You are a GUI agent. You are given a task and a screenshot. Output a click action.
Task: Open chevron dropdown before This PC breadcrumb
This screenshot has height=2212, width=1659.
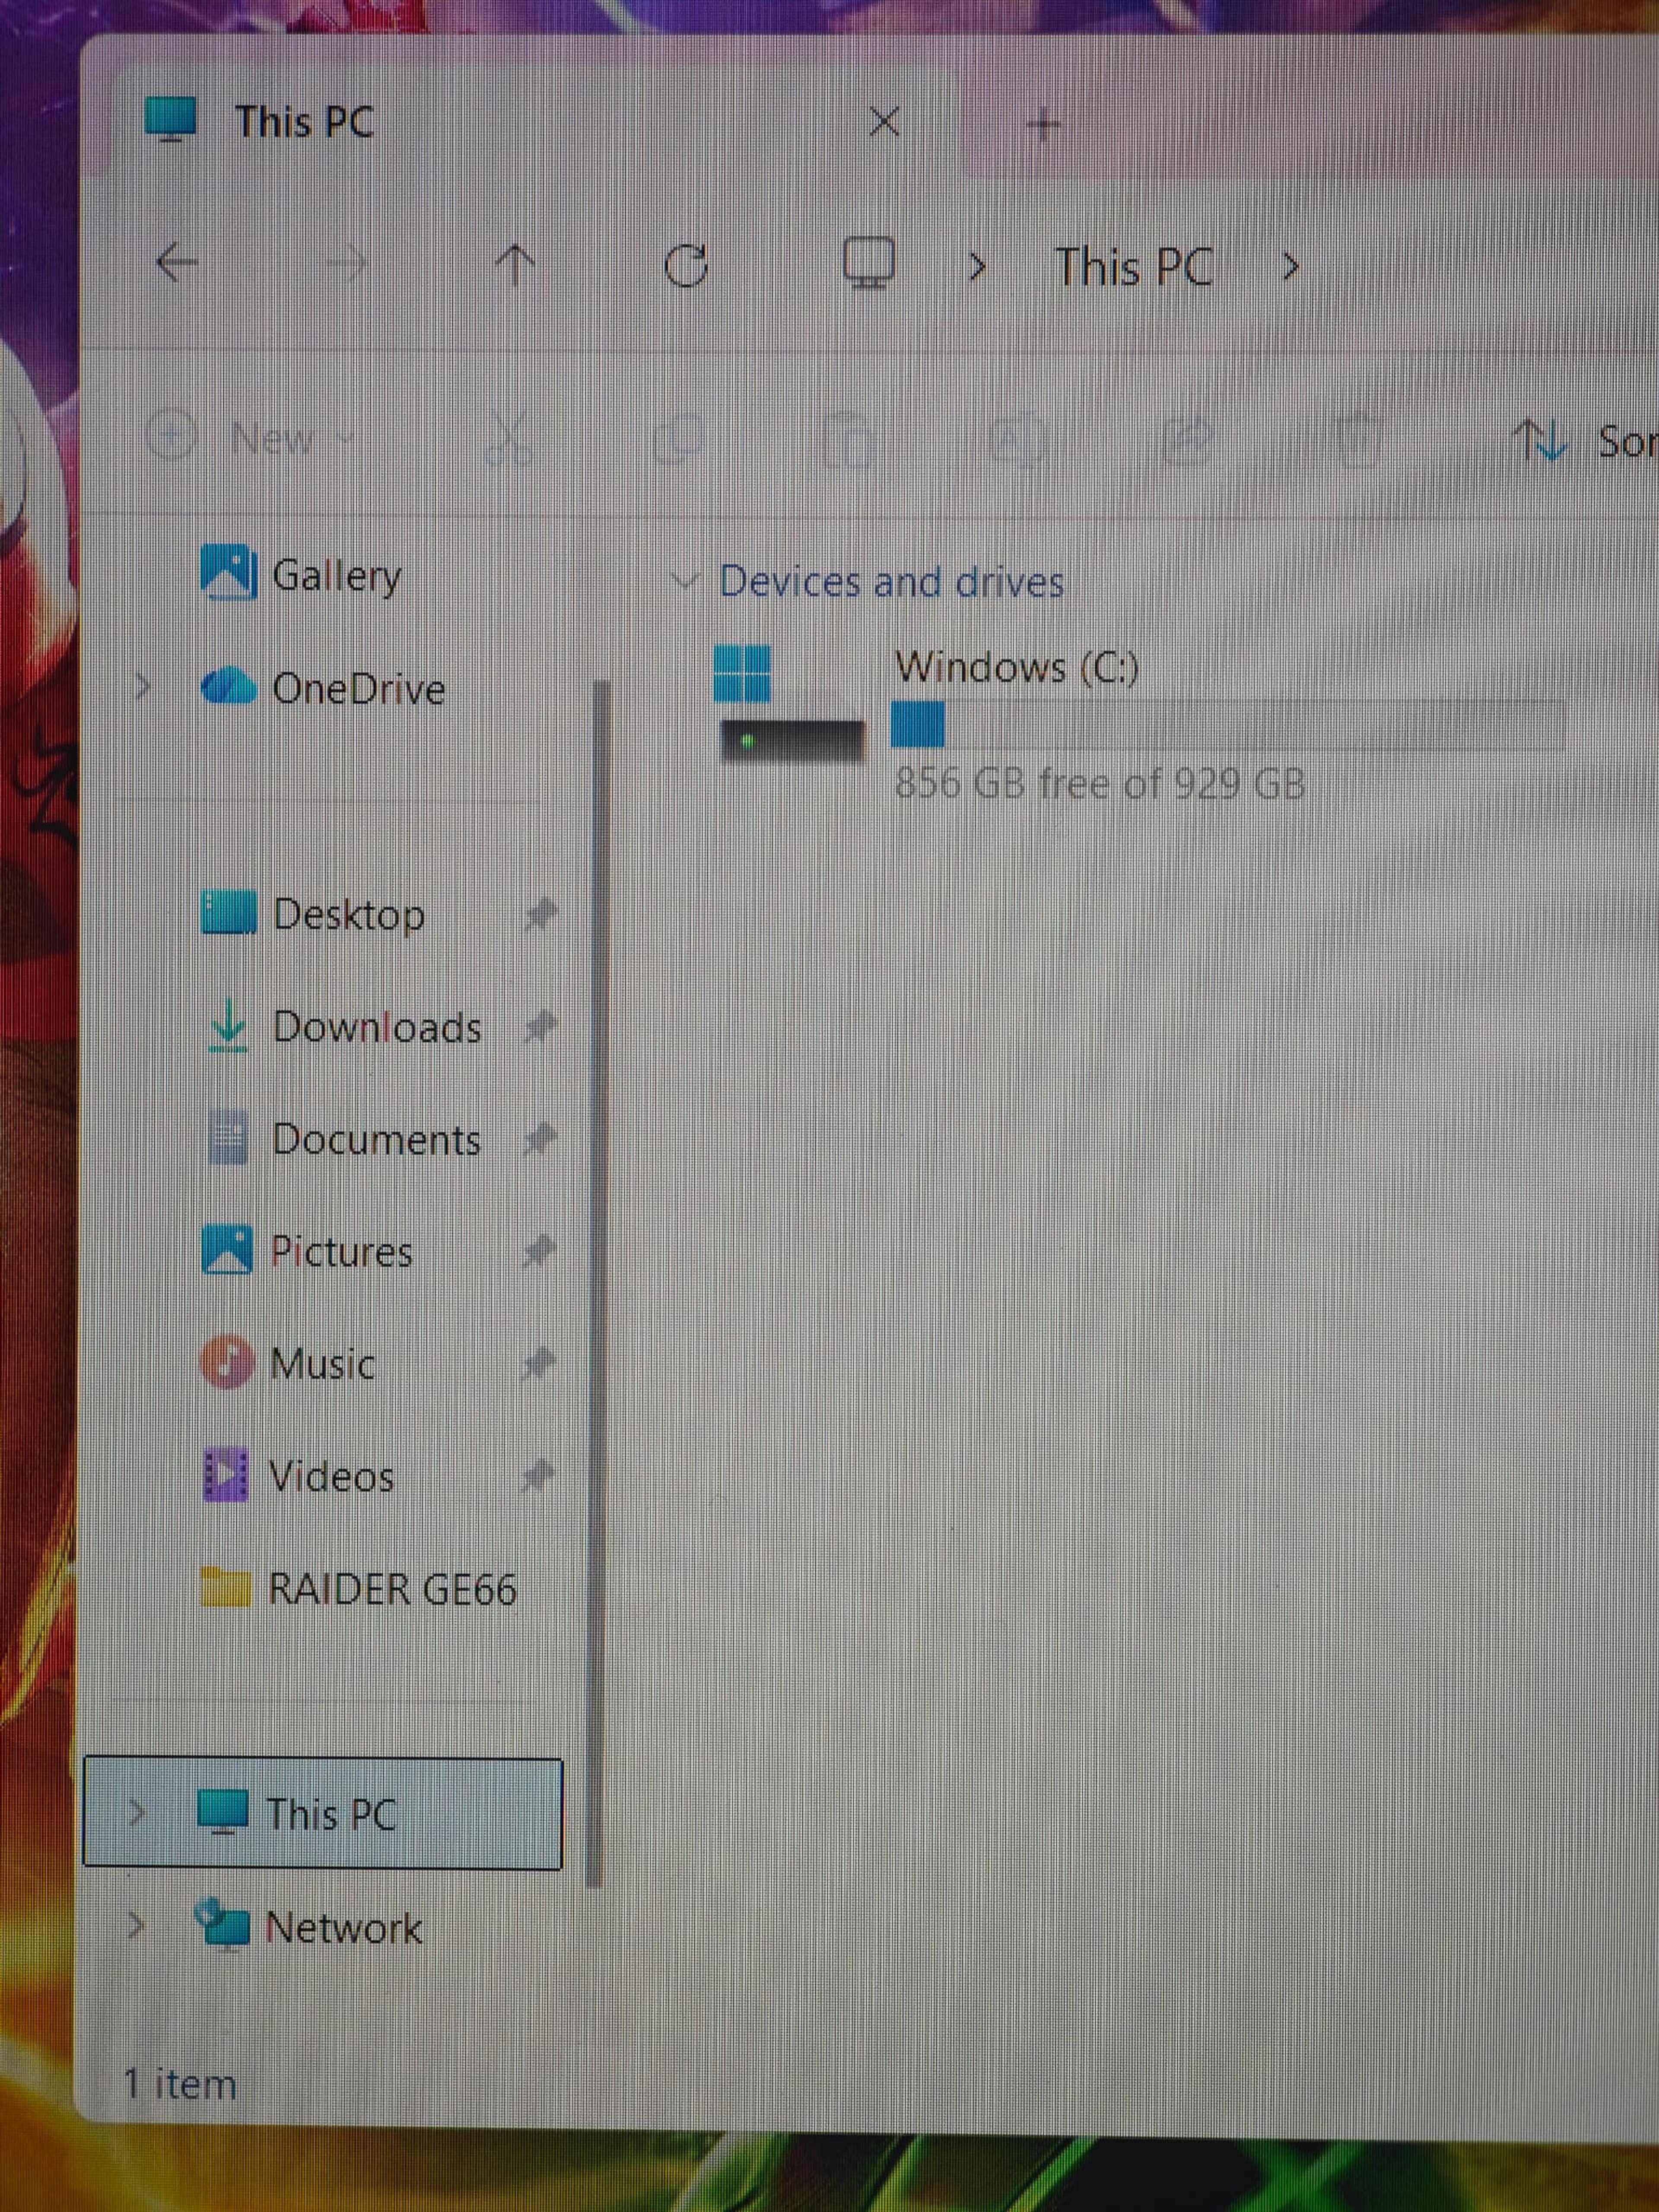(978, 267)
